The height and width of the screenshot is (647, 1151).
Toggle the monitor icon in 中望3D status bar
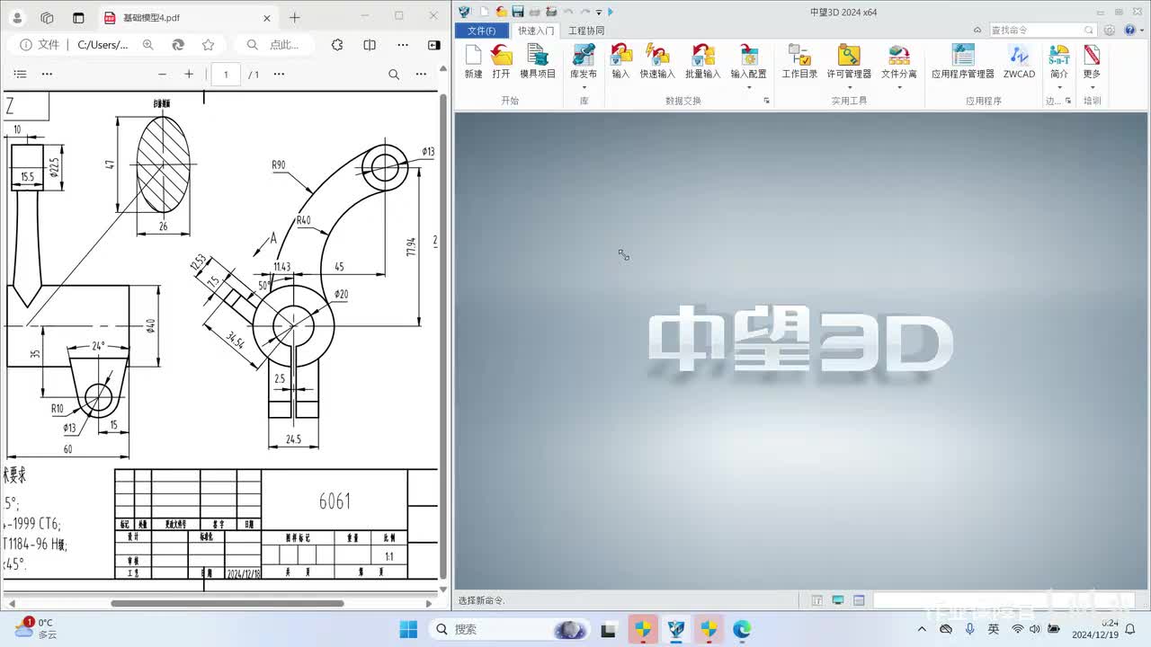click(838, 600)
